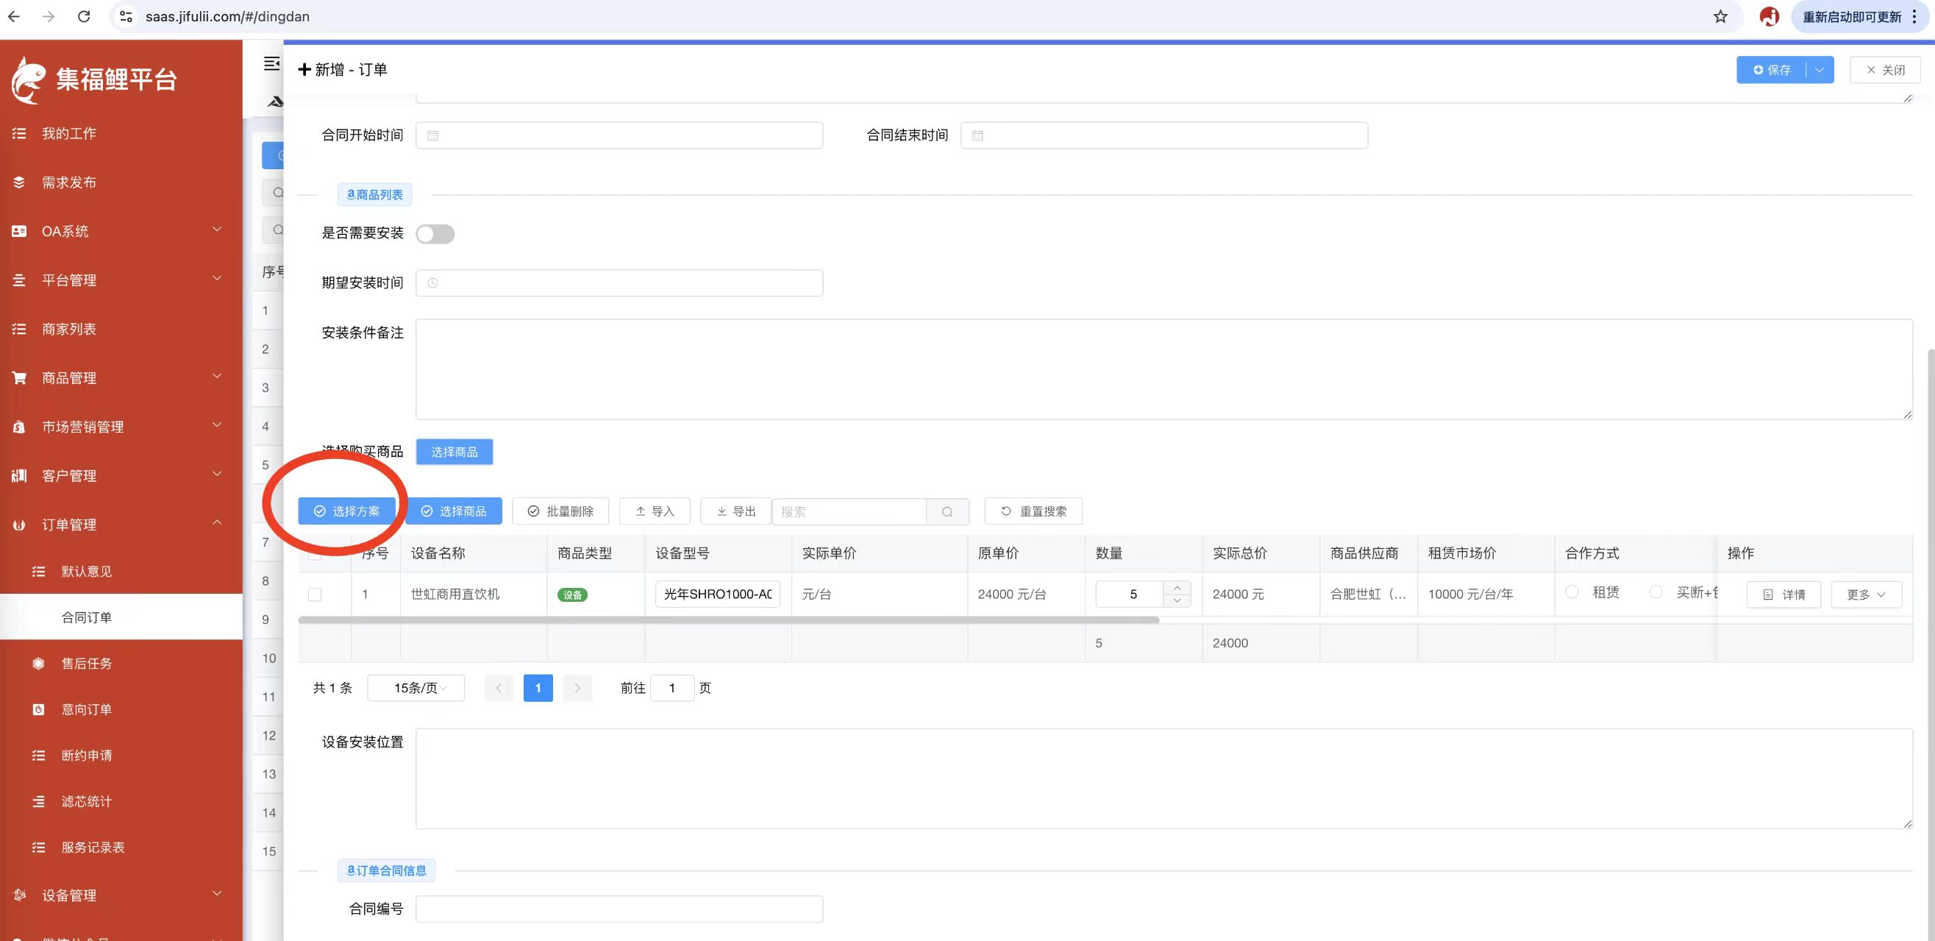Open 滤芯统计 in the sidebar
This screenshot has width=1935, height=941.
[x=121, y=801]
